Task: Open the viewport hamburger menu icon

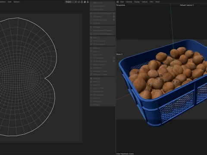Action: click(x=118, y=2)
